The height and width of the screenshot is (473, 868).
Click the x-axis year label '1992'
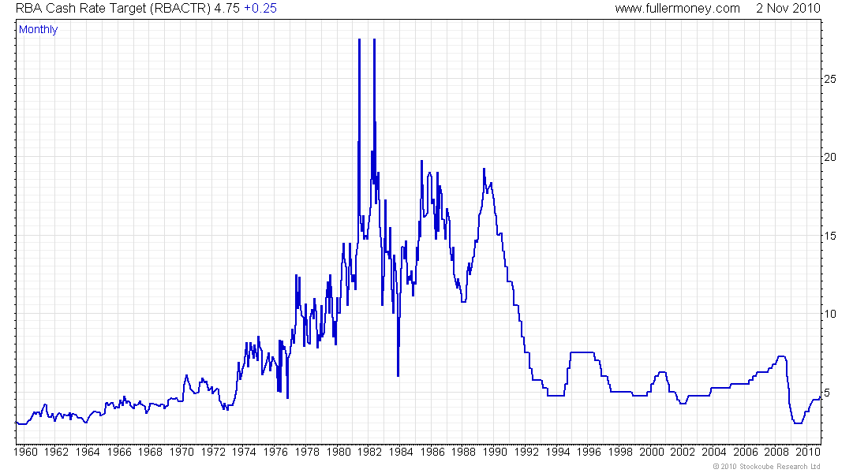pos(526,452)
